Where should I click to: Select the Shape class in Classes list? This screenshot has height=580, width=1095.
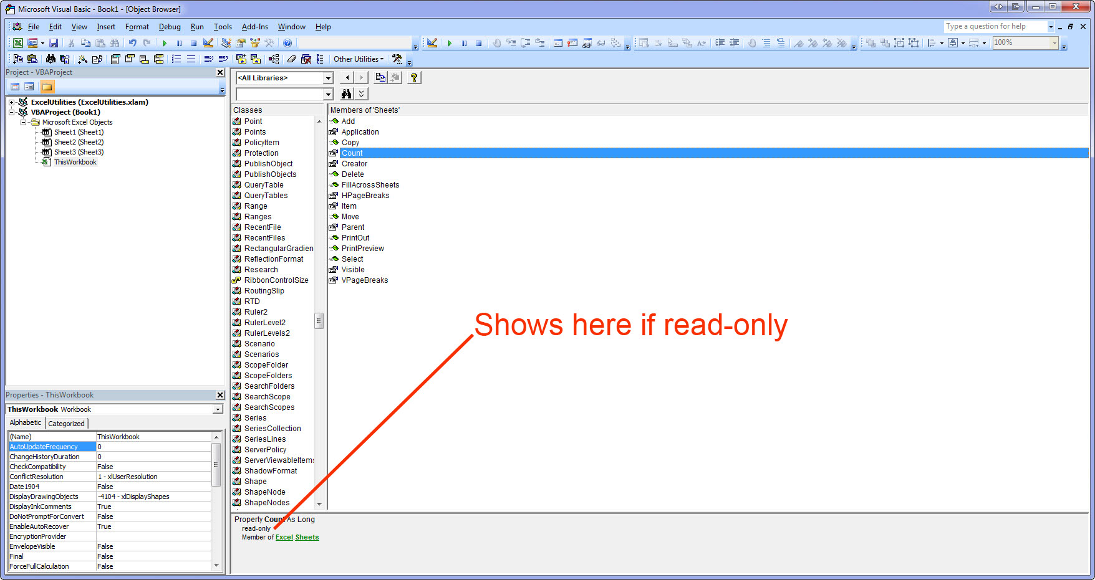click(255, 482)
